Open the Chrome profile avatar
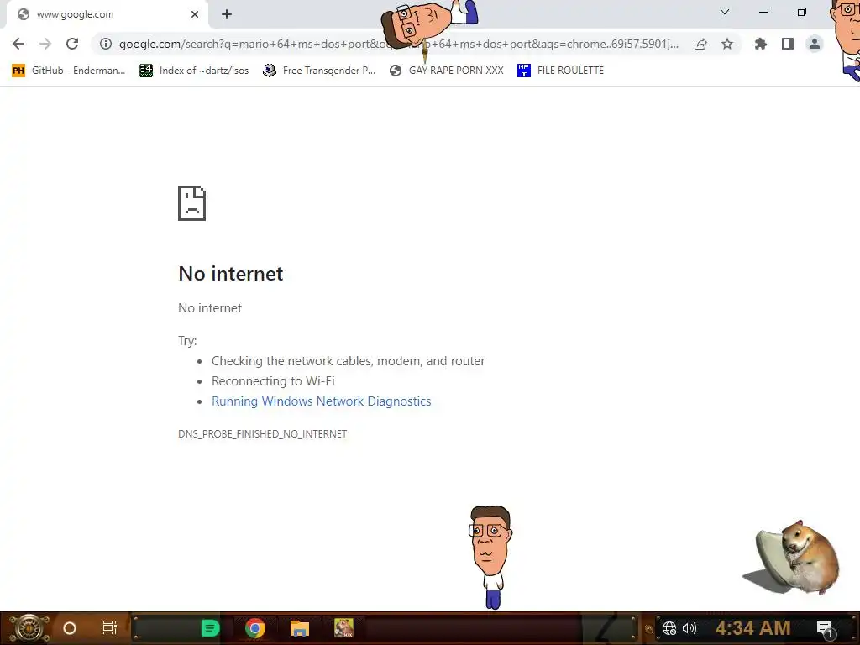Screen dimensions: 860x645 pos(815,44)
